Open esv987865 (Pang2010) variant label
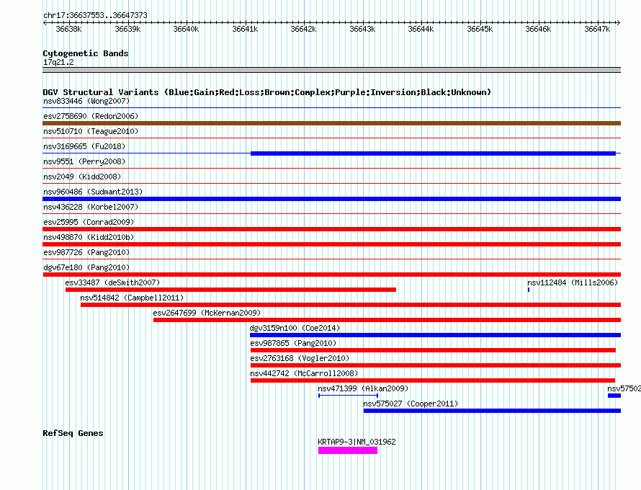Screen dimensions: 641x490 (293, 343)
